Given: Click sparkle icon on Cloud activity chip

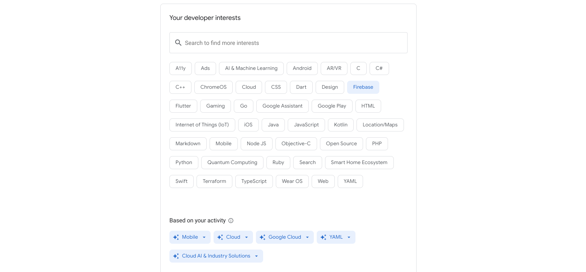Looking at the screenshot, I should coord(220,237).
